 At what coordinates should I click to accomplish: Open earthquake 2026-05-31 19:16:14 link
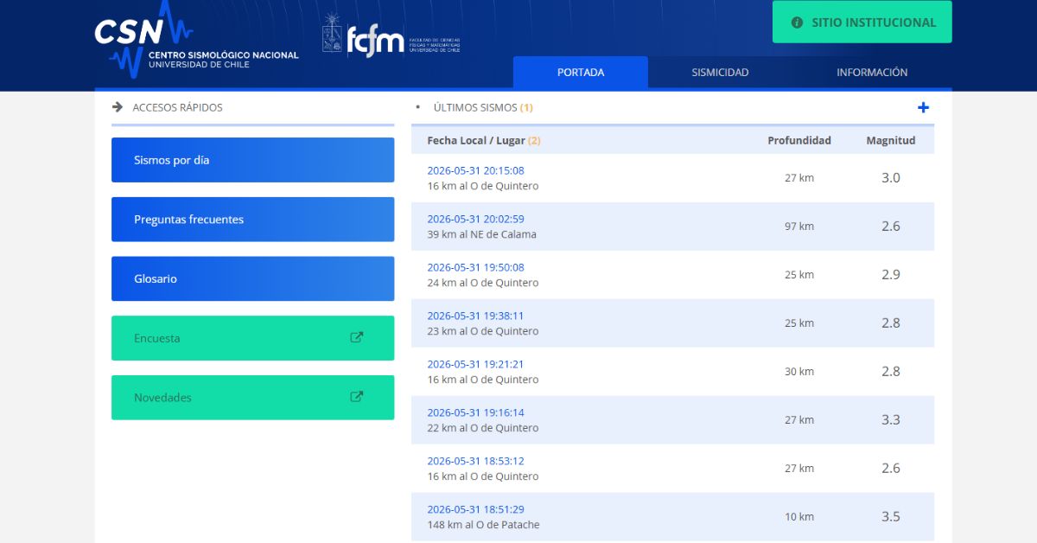pyautogui.click(x=475, y=412)
